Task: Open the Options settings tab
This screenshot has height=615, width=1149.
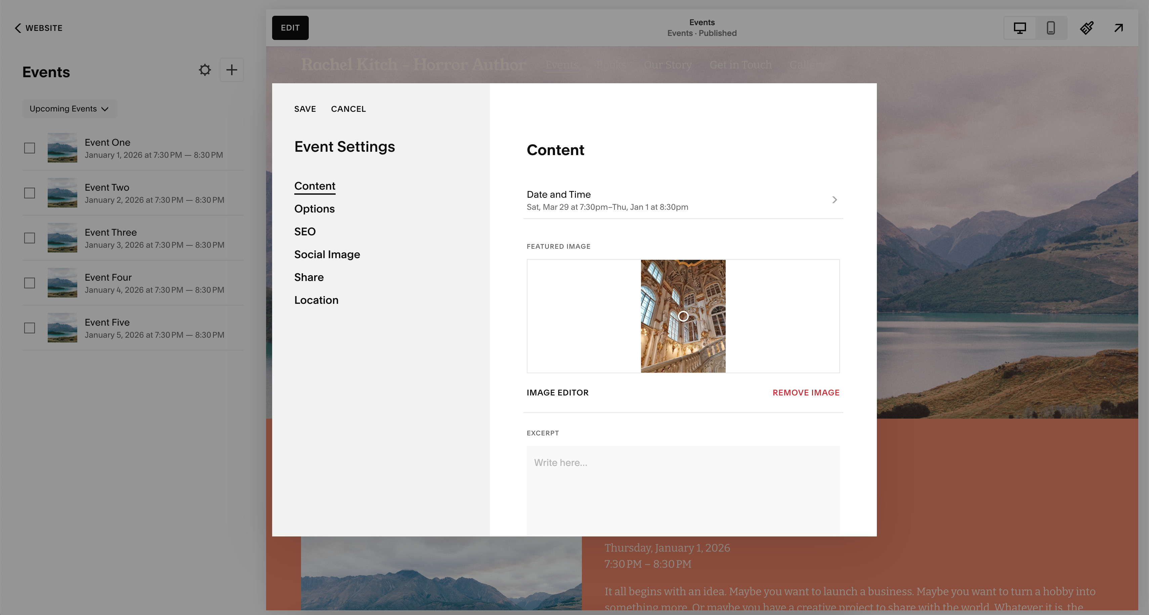Action: pos(314,209)
